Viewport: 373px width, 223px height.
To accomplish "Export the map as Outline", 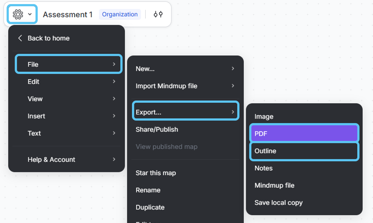I will [x=304, y=151].
